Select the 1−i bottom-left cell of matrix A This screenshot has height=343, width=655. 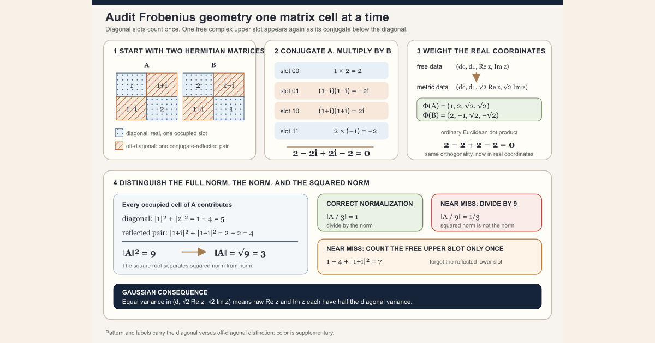pos(132,108)
